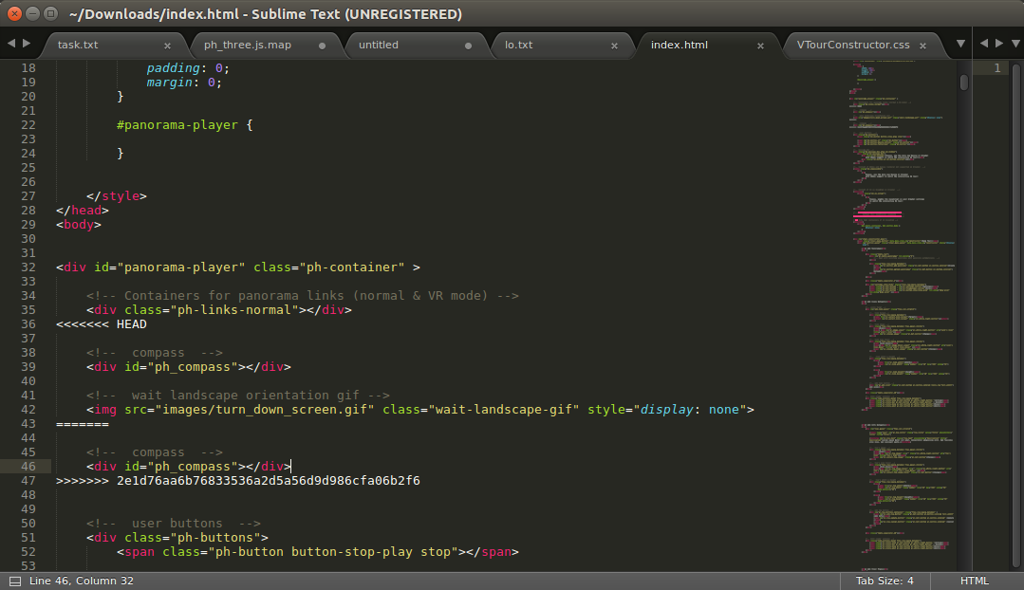Click the panel toggle icon in the status bar

tap(13, 580)
